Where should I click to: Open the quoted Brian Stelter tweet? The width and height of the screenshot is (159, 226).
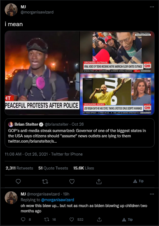(80, 133)
